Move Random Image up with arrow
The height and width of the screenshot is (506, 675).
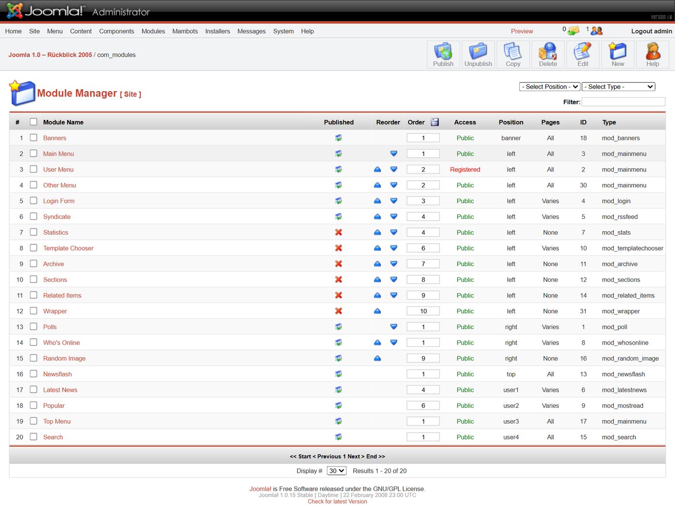click(378, 358)
